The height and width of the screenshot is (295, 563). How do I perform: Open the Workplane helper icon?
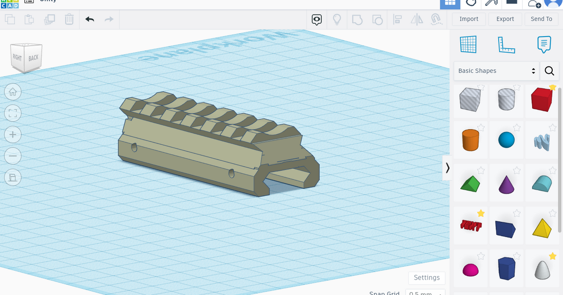pos(468,44)
